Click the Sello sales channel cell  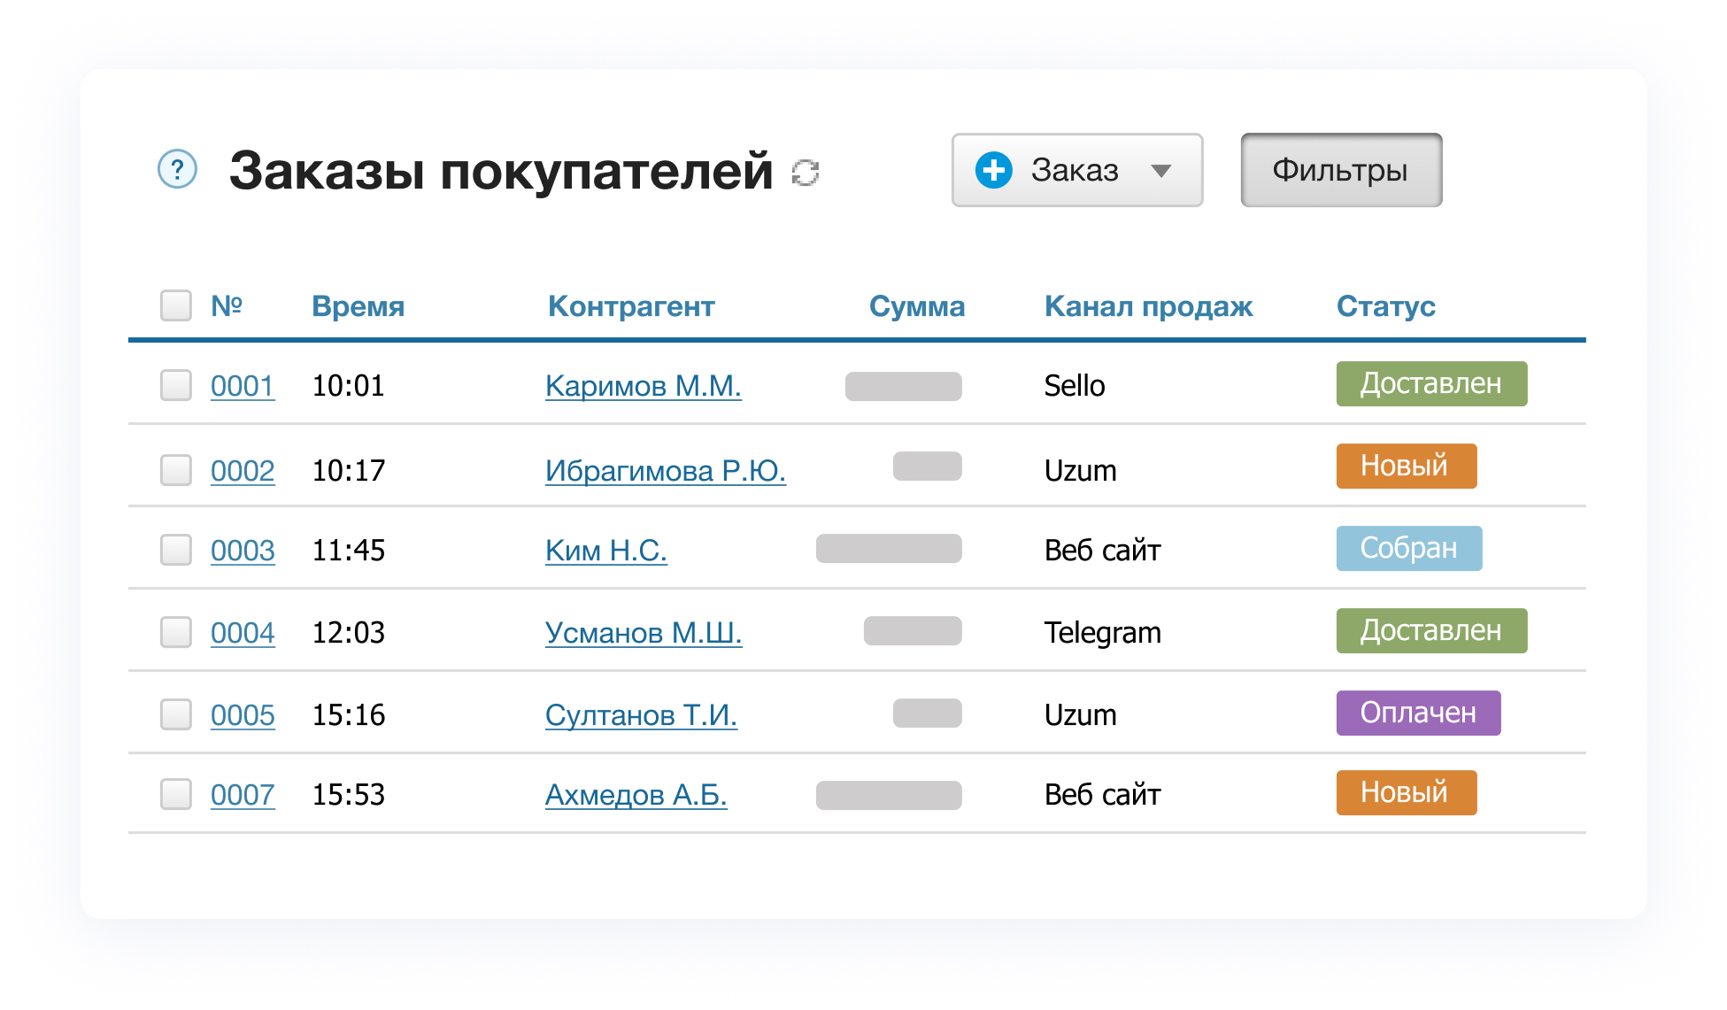1075,386
